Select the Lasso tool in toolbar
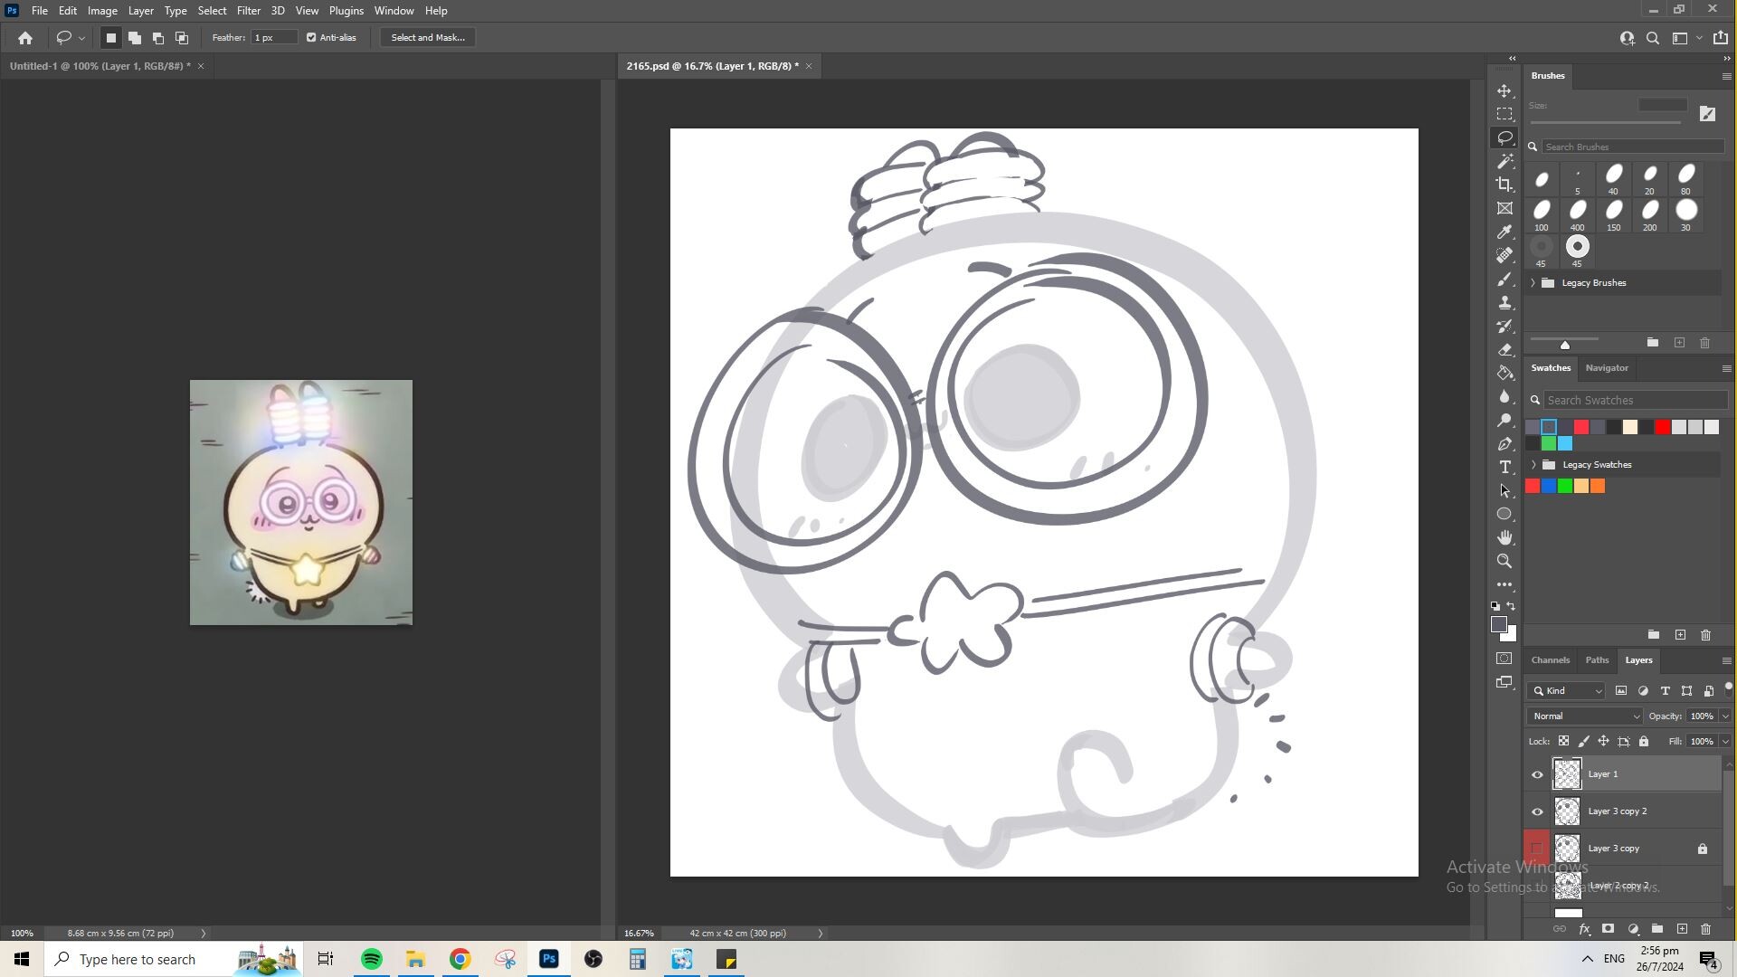Screen dimensions: 1737x977 pyautogui.click(x=1504, y=138)
